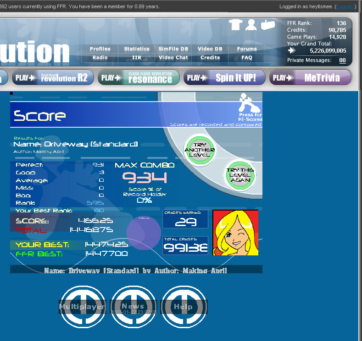Click song name Driveway (Standard) heading
Viewport: 362px width, 341px height.
pos(76,144)
